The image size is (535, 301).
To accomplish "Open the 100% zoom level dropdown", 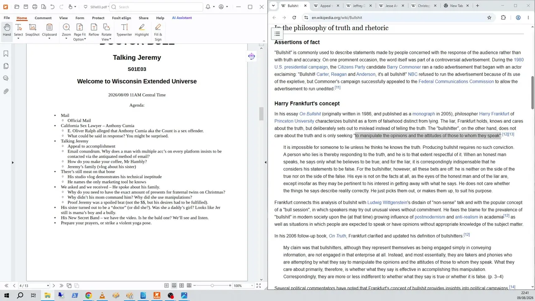I will (252, 286).
